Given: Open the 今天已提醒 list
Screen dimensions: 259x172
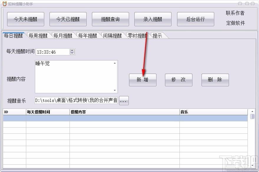Looking at the screenshot, I should pos(68,19).
